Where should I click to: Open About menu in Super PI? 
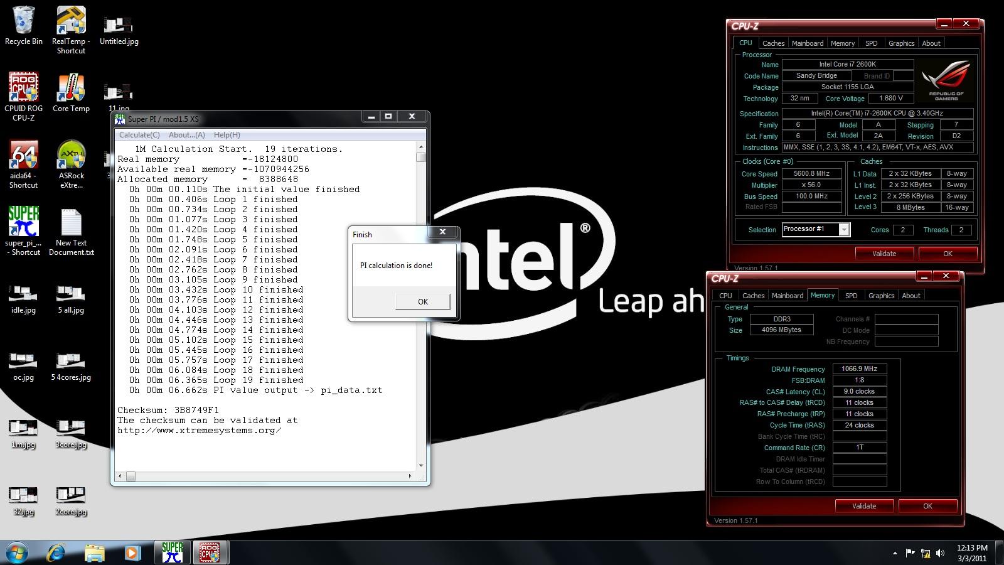pyautogui.click(x=186, y=135)
